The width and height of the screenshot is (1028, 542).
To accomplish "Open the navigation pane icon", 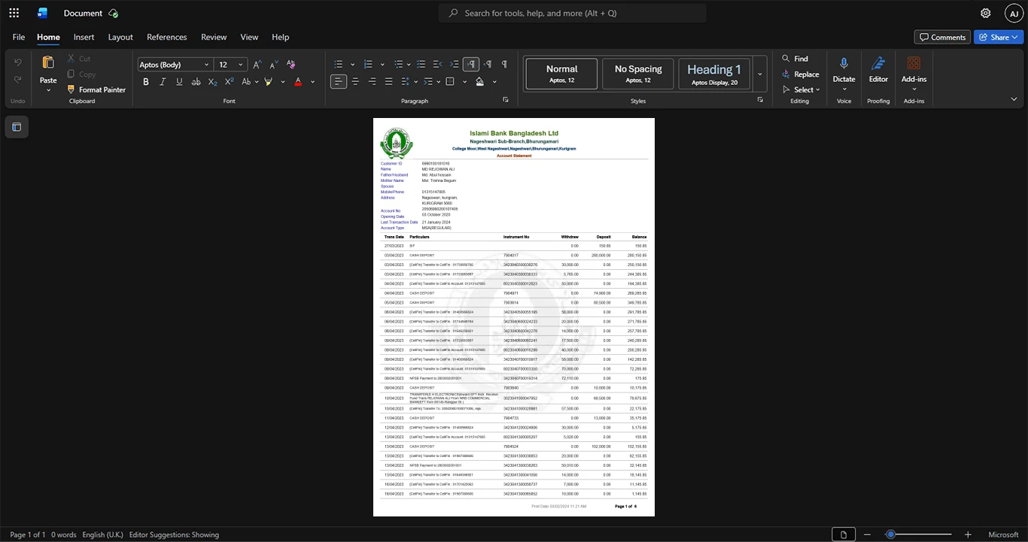I will tap(17, 127).
